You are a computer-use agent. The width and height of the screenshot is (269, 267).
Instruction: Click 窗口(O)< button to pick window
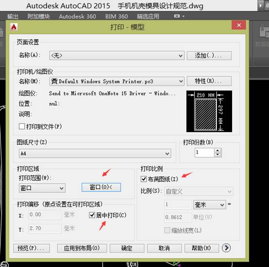point(101,187)
